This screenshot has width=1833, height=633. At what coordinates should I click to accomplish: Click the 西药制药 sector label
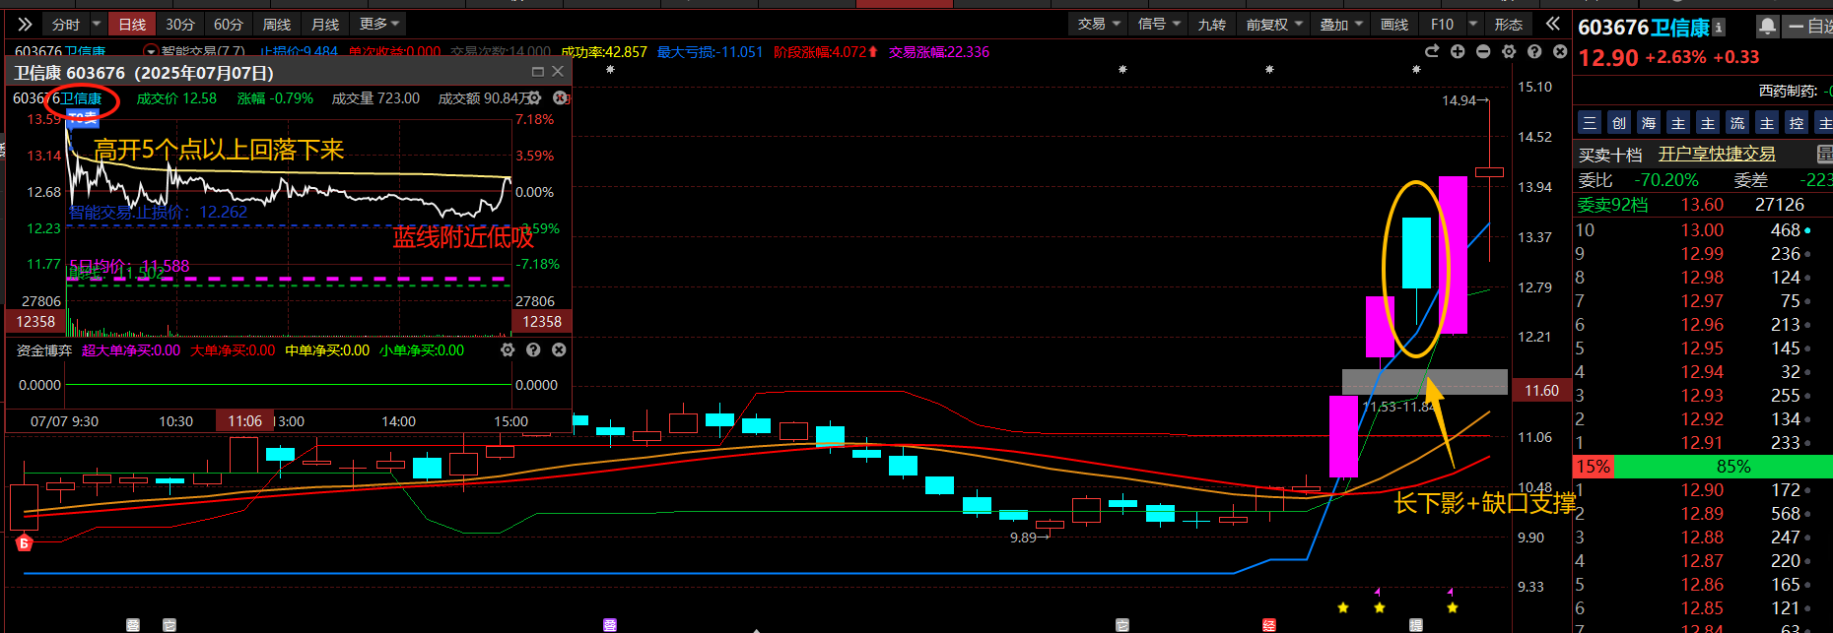[1788, 91]
